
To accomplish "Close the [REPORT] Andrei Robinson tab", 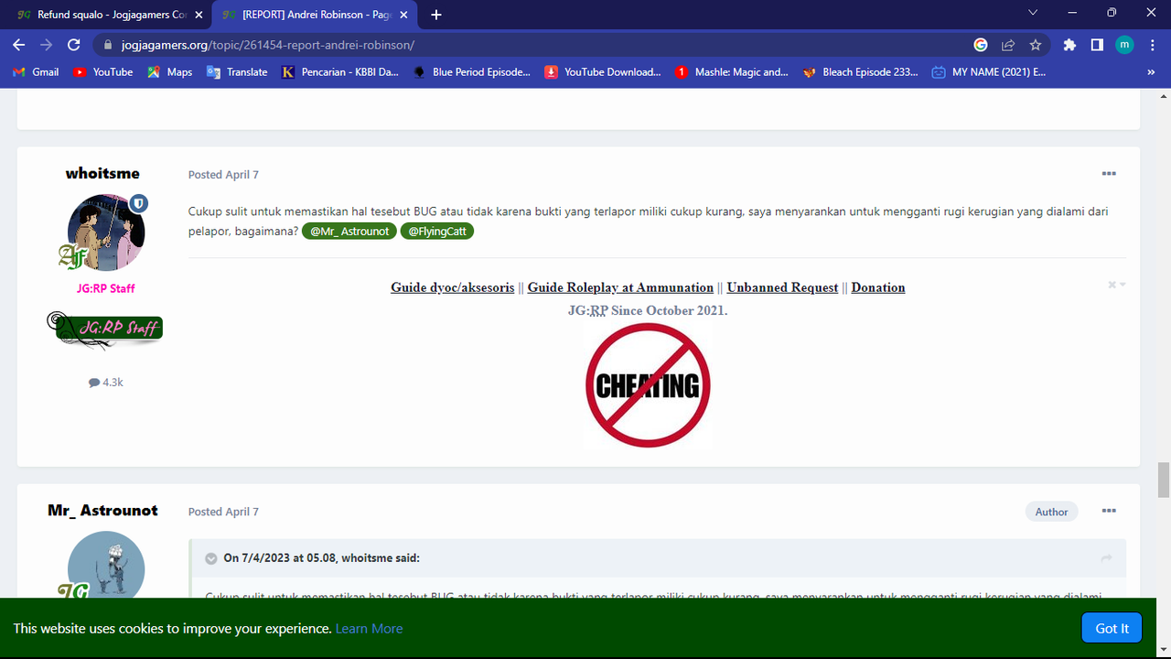I will coord(403,15).
